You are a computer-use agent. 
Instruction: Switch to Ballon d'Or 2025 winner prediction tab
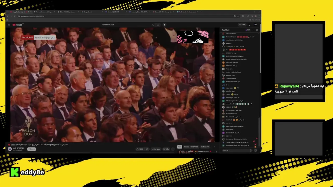(164, 12)
